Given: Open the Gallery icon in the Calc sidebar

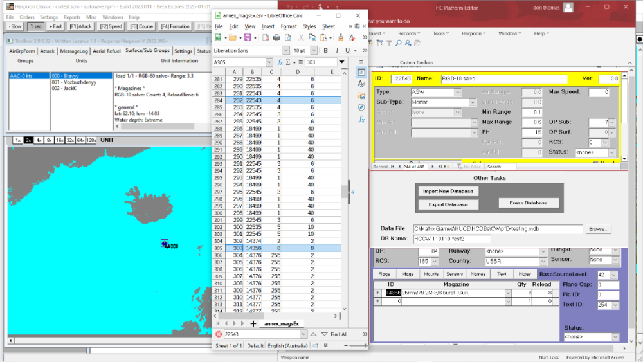Looking at the screenshot, I should pos(361,96).
